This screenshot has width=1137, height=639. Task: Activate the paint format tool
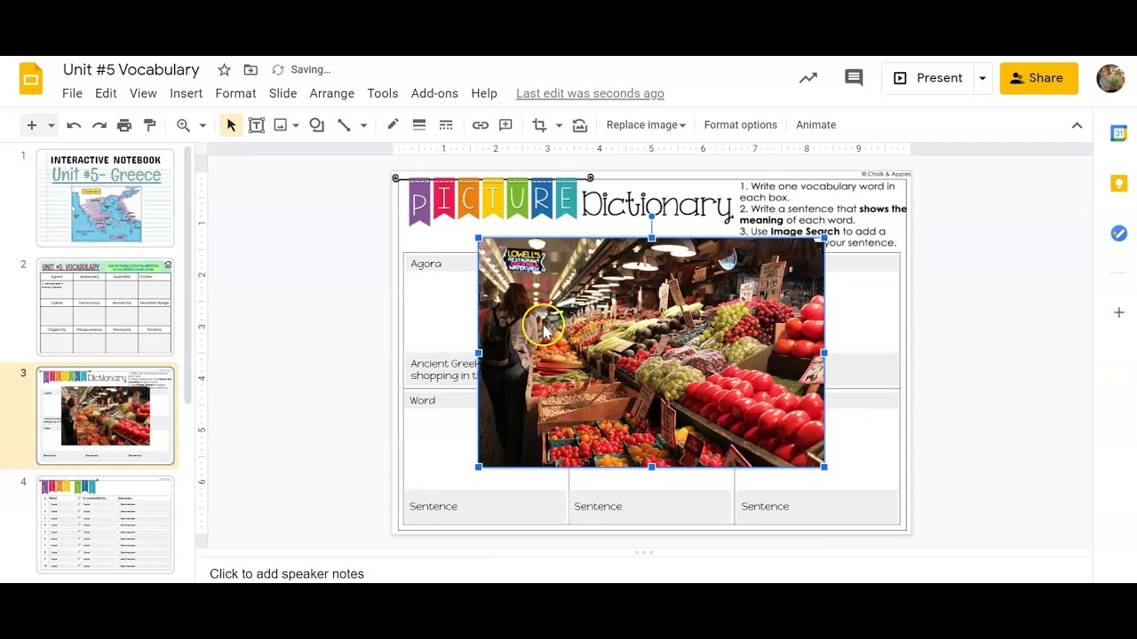pyautogui.click(x=150, y=125)
